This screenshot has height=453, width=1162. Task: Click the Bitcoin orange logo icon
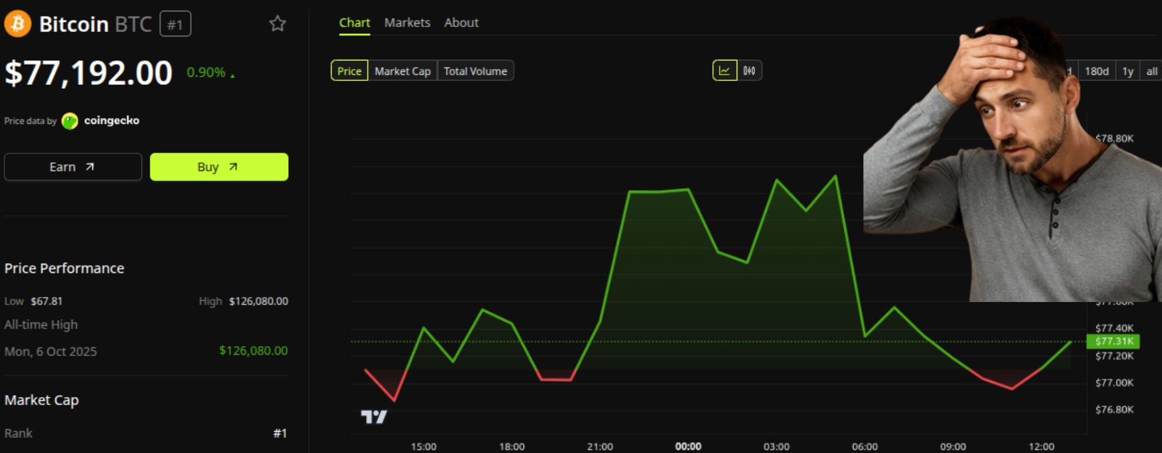tap(18, 24)
